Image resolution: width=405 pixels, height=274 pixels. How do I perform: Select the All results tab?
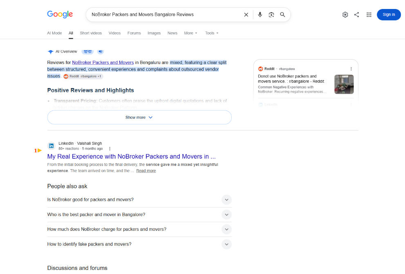point(71,33)
